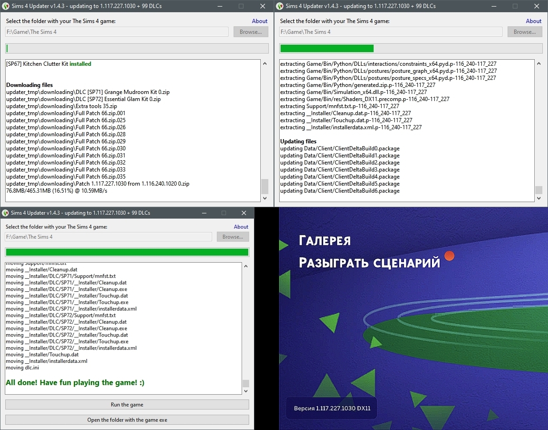Screen dimensions: 548x430
Task: Click 'moving dlc.ini' log line
Action: point(22,368)
